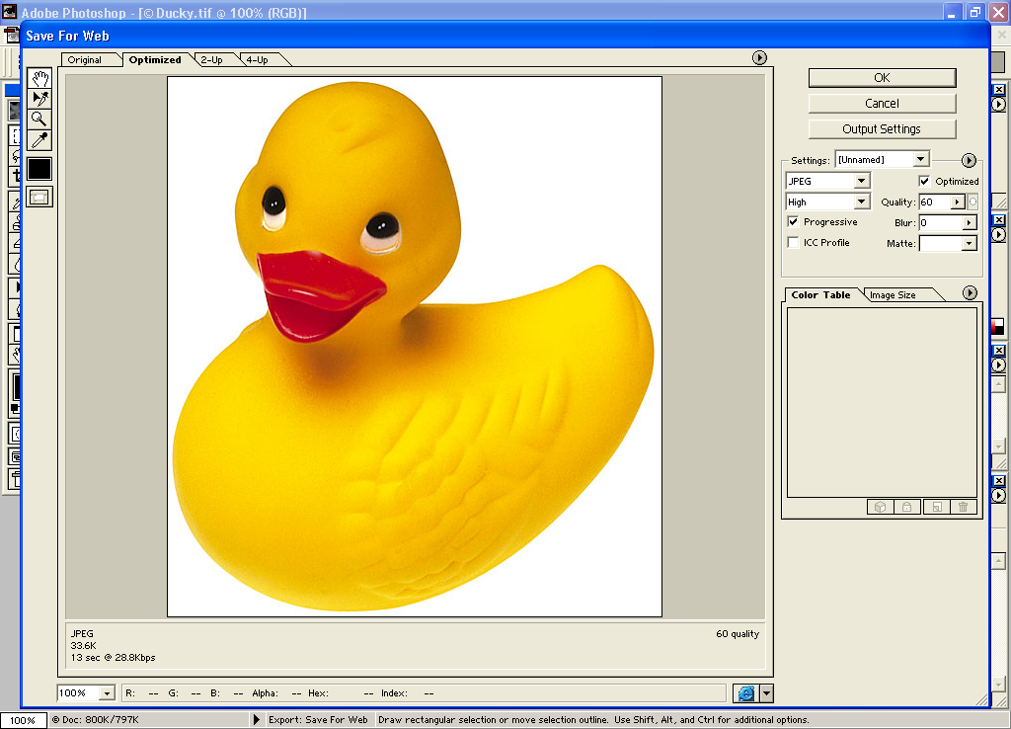Click the status bar flyout arrow

[257, 719]
